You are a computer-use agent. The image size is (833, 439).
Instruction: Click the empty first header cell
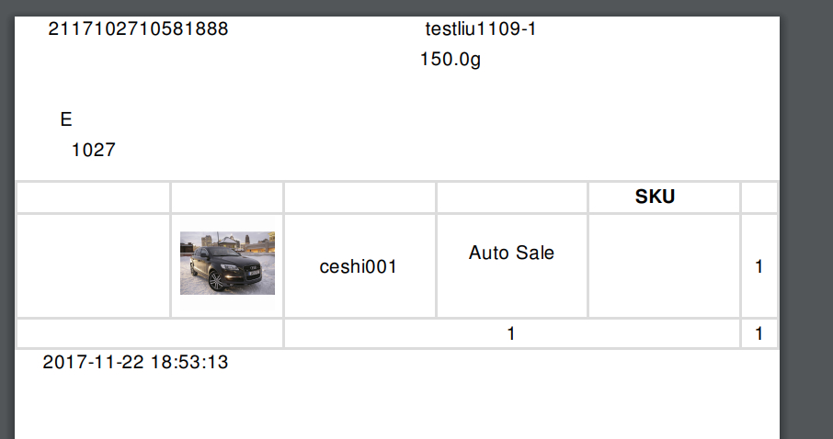tap(94, 197)
